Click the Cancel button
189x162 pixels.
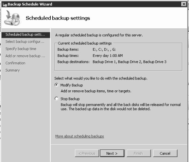[165, 153]
